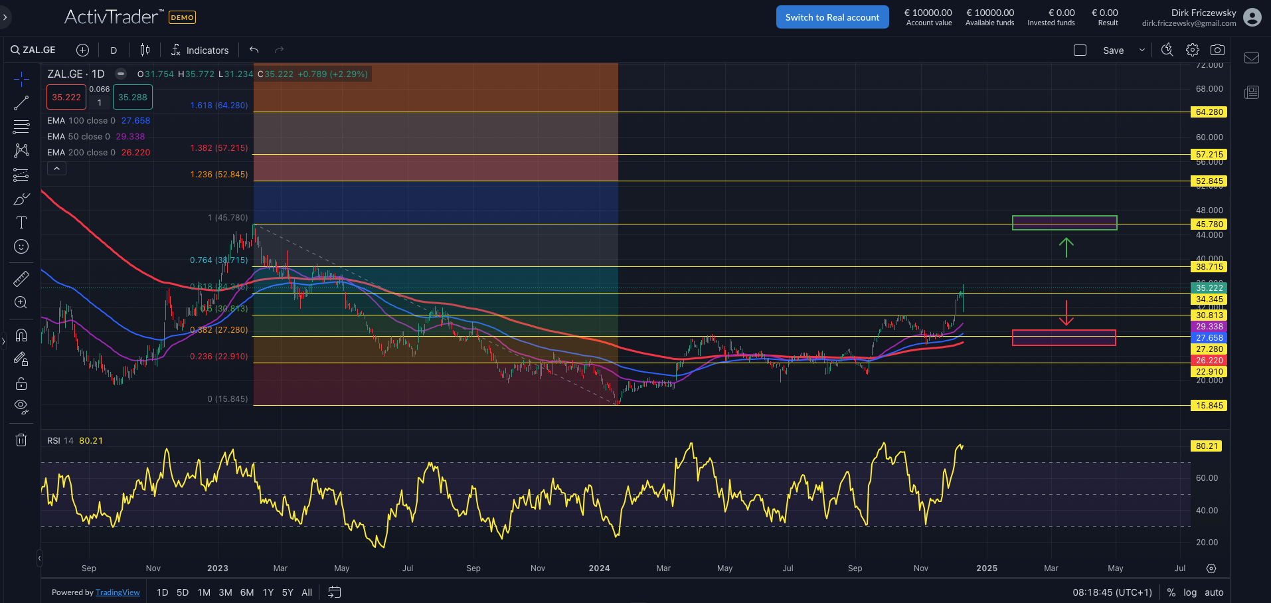Image resolution: width=1271 pixels, height=603 pixels.
Task: Click the candlestick chart style icon
Action: 145,50
